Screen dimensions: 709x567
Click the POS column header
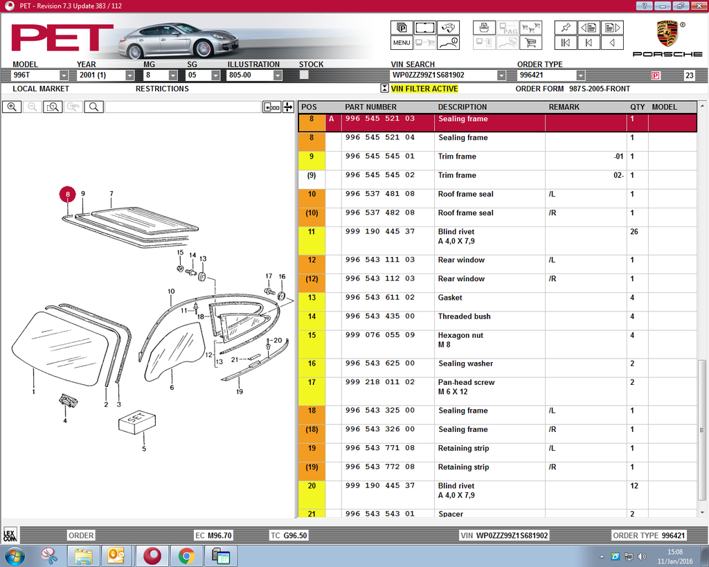point(309,107)
